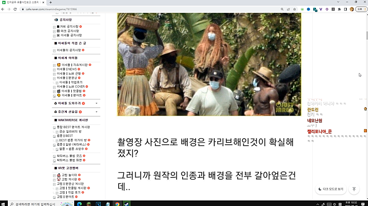Open Minecraft from the taskbar
Screen dimensions: 368x206
[x=89, y=204]
